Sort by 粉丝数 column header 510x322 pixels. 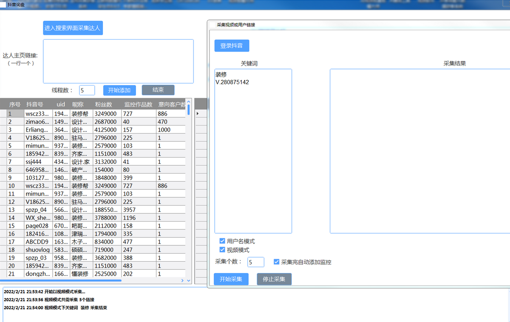pyautogui.click(x=107, y=104)
